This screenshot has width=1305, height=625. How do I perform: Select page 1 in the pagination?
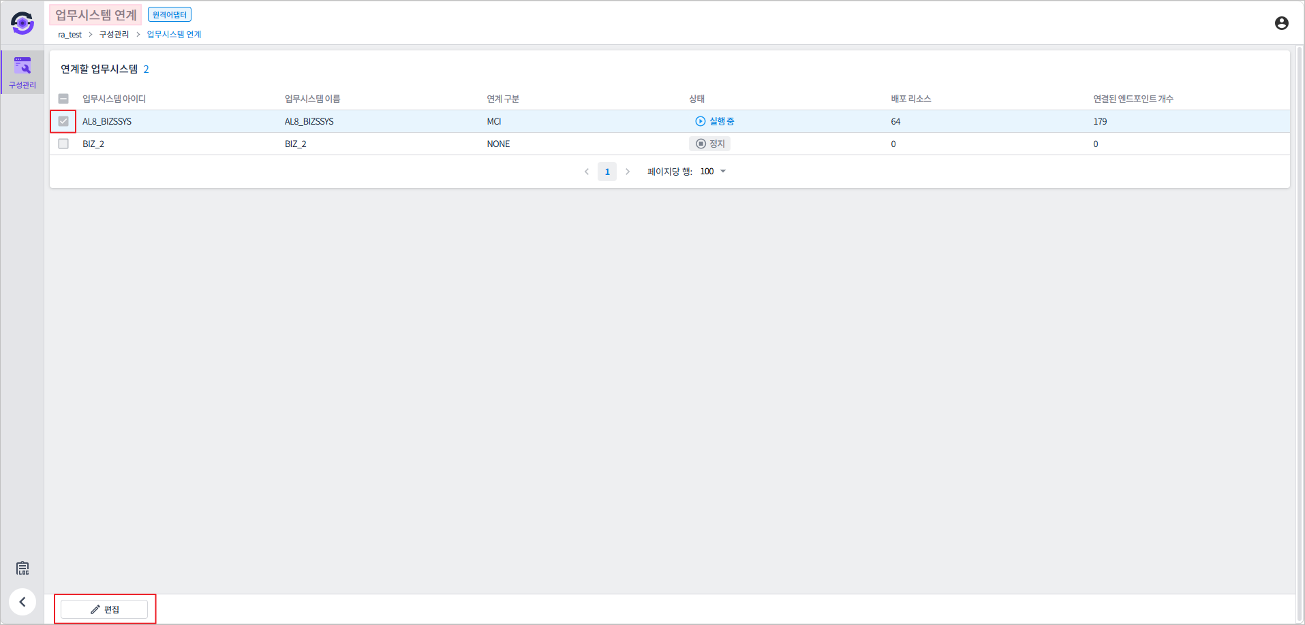tap(607, 172)
